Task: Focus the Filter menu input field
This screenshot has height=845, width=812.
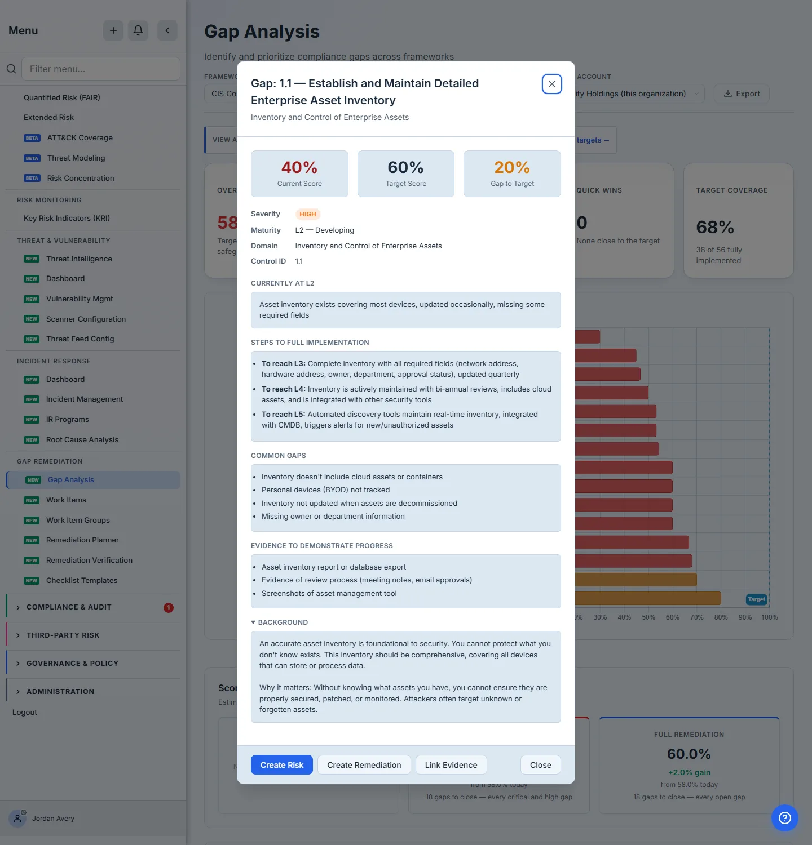Action: 101,69
